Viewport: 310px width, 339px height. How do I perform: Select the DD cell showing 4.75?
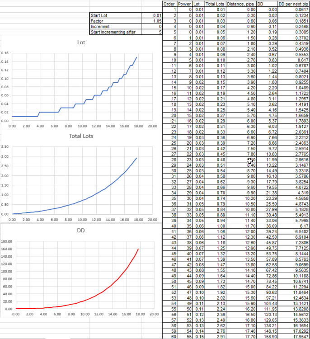[x=267, y=115]
